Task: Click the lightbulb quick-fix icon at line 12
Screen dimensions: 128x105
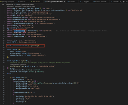Action: [x=8, y=29]
